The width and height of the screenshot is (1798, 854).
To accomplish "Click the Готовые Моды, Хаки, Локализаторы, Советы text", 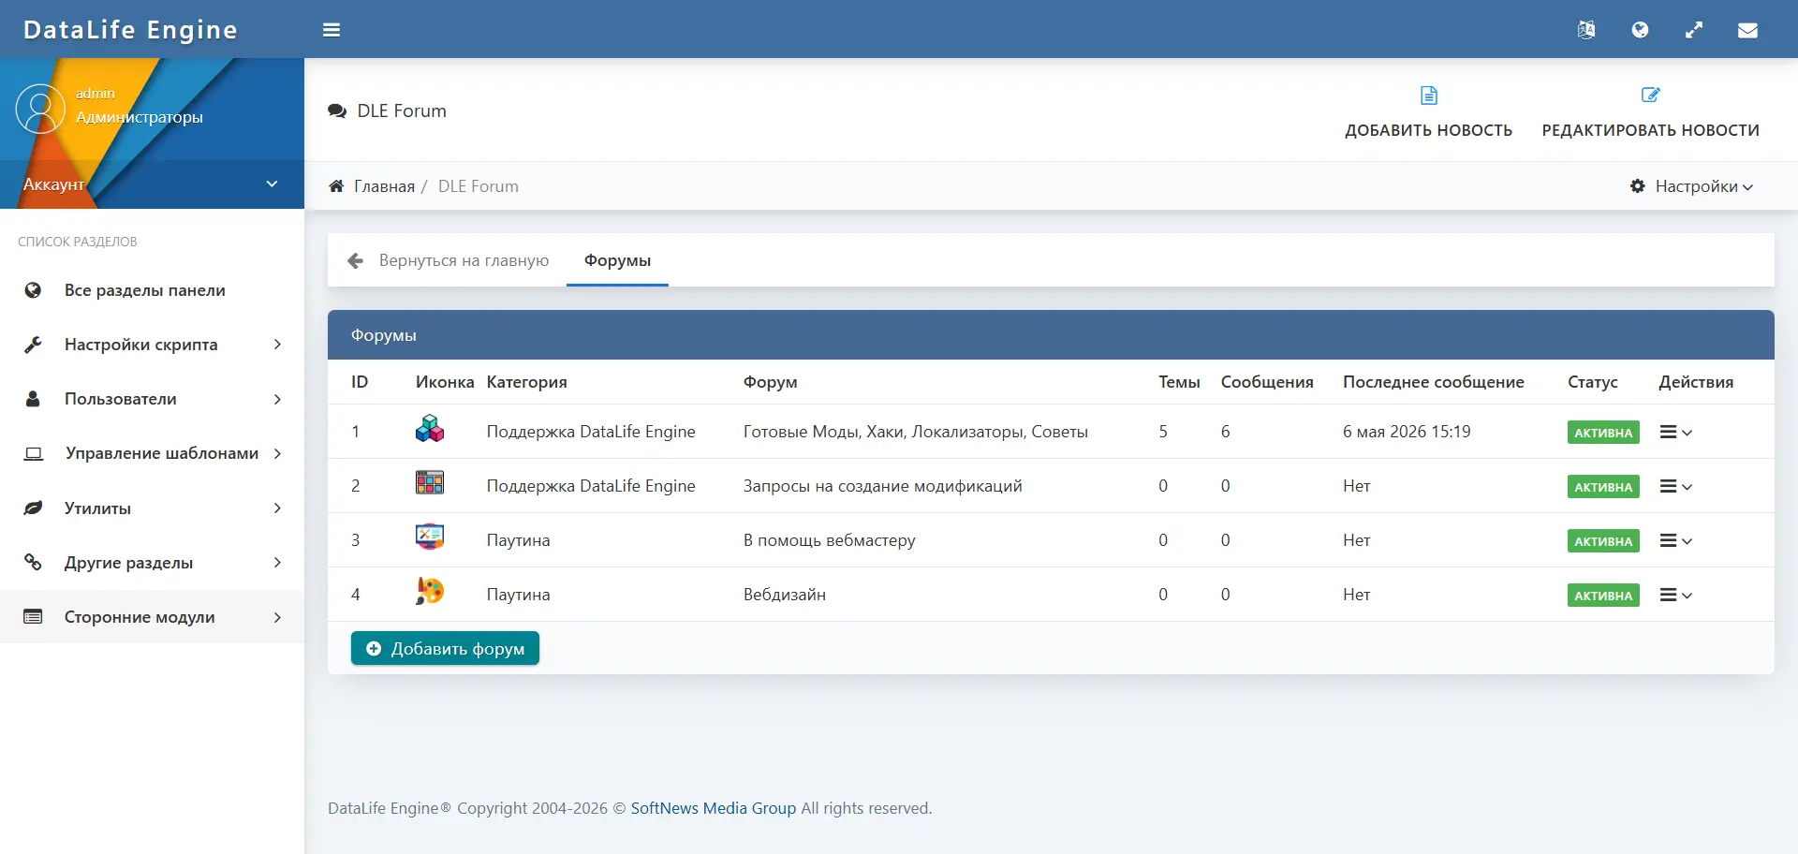I will click(x=916, y=432).
